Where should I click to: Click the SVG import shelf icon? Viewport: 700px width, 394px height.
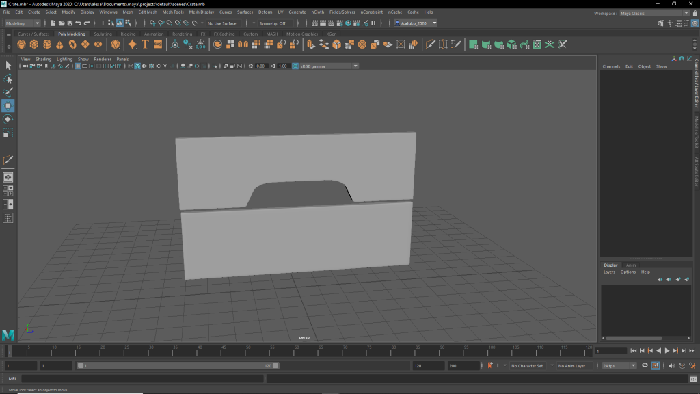click(158, 44)
